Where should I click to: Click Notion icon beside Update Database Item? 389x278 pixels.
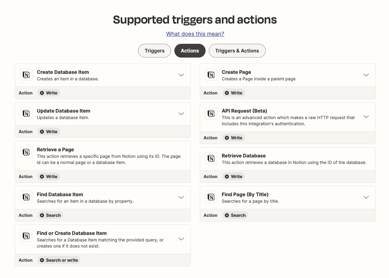[26, 113]
